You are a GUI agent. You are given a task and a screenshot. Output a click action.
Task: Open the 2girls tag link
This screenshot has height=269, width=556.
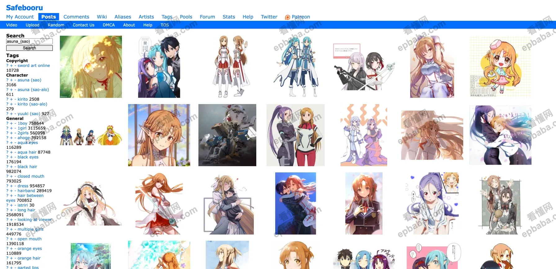pyautogui.click(x=23, y=133)
